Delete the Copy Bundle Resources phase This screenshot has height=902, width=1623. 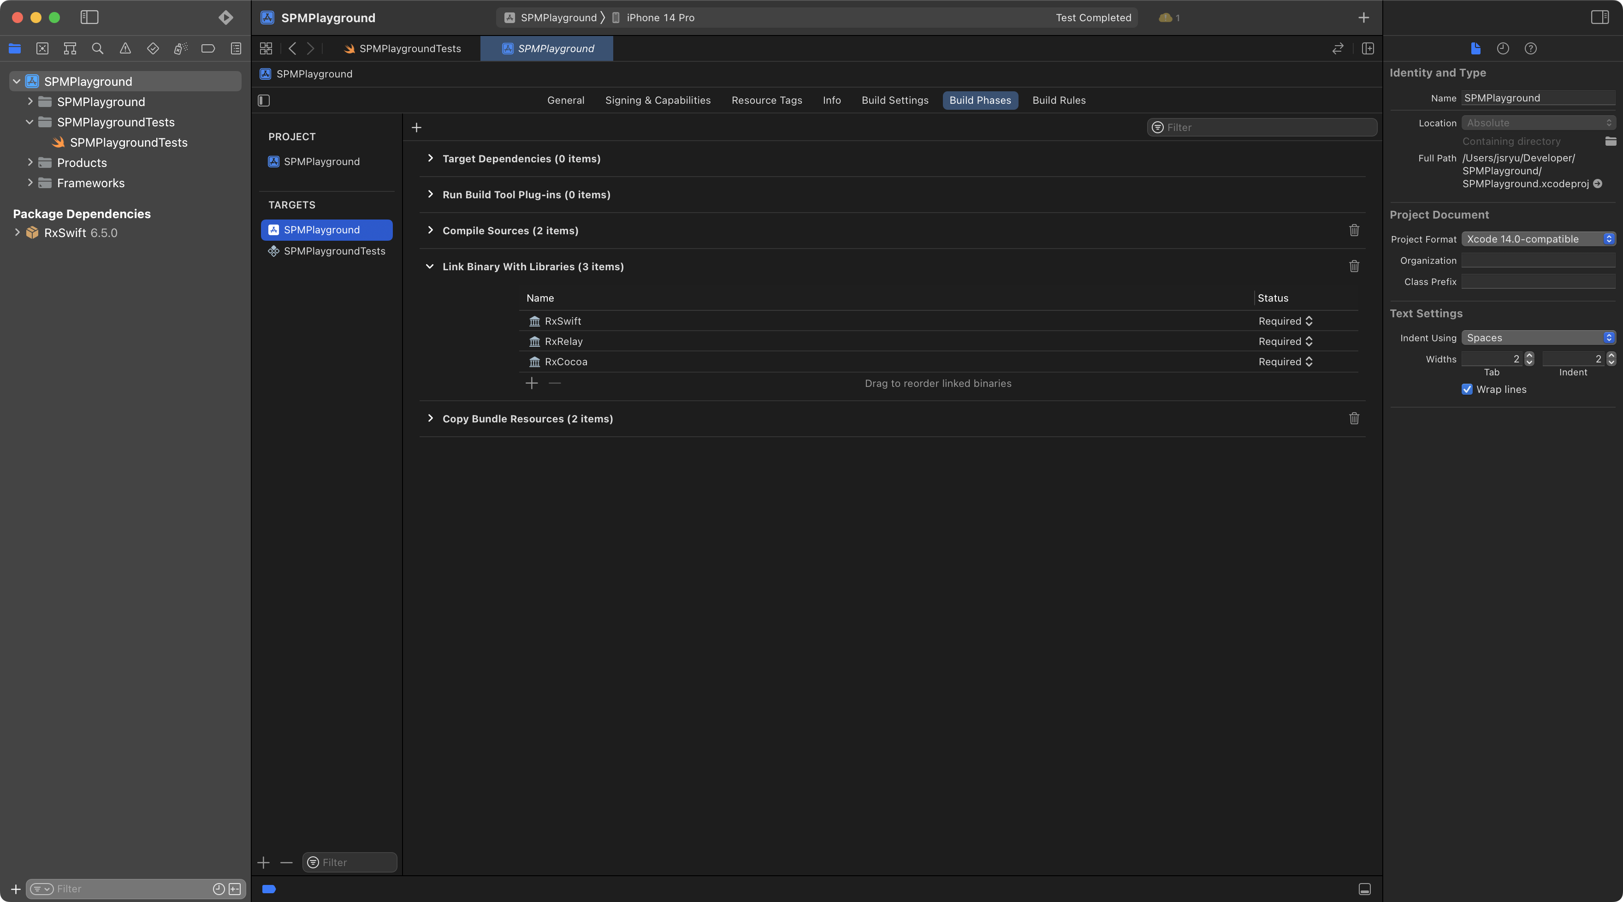coord(1354,419)
